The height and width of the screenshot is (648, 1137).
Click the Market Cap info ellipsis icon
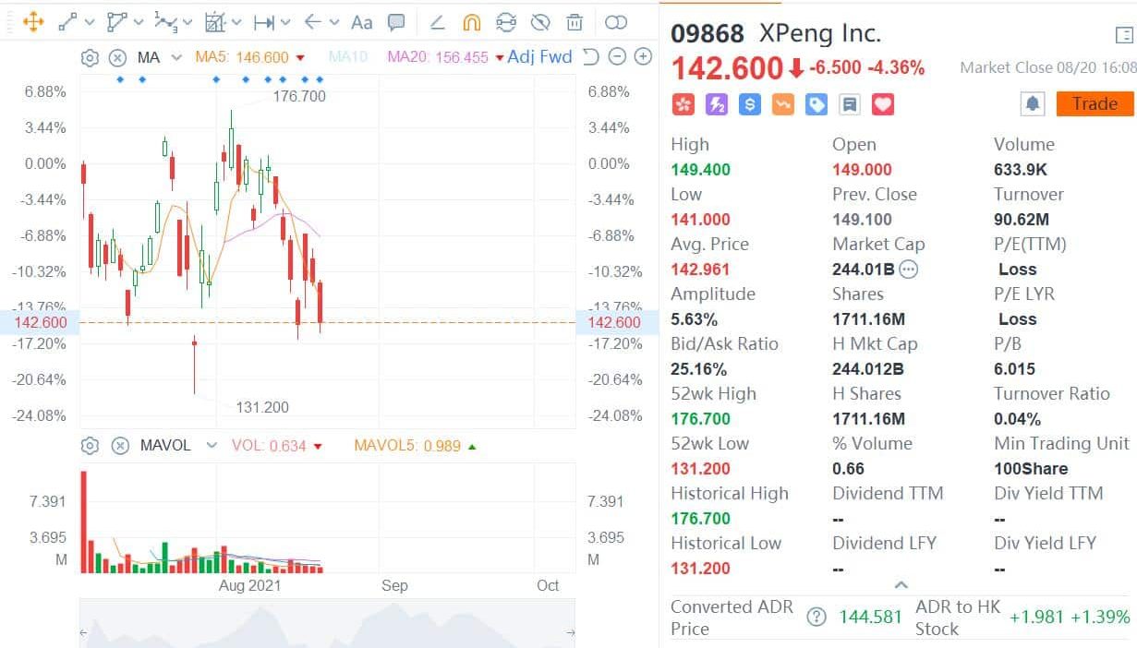click(x=909, y=270)
